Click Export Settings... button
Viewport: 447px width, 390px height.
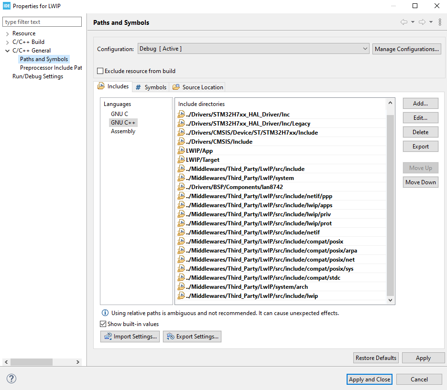[192, 337]
